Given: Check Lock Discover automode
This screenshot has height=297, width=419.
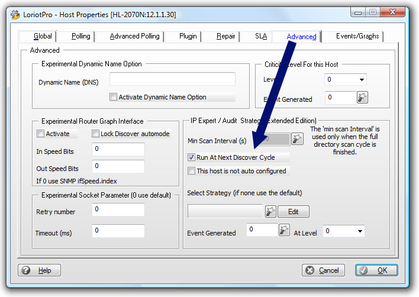Looking at the screenshot, I should coord(95,133).
